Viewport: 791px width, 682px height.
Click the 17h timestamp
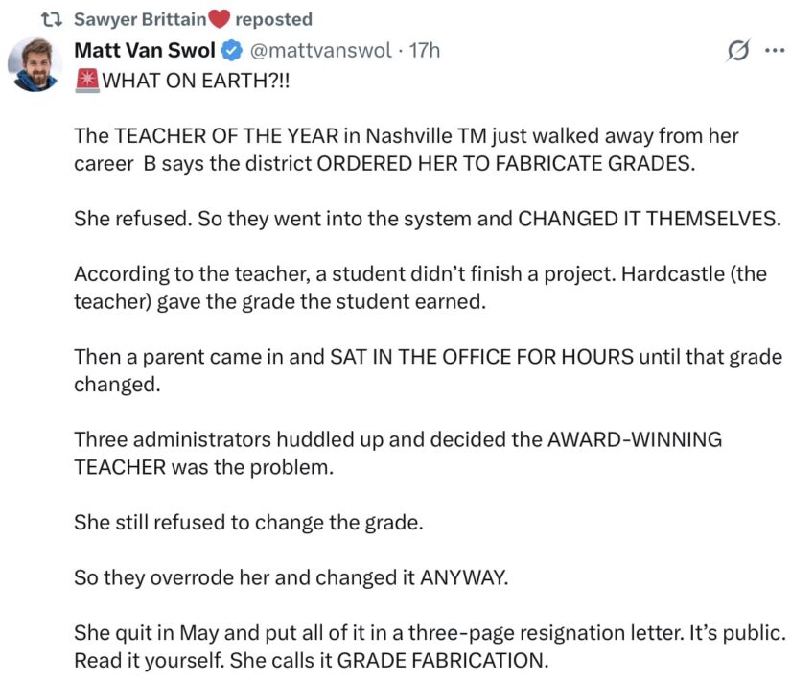click(424, 51)
